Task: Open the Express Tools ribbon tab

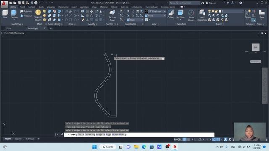Action: pyautogui.click(x=152, y=7)
